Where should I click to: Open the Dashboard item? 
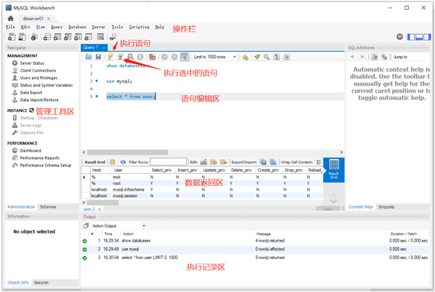pos(30,150)
